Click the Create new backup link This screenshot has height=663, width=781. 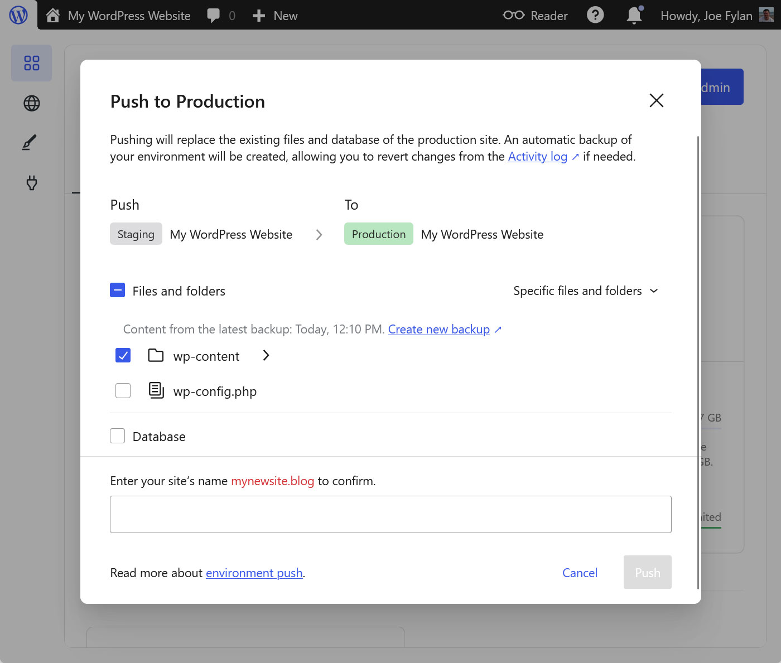click(x=439, y=329)
